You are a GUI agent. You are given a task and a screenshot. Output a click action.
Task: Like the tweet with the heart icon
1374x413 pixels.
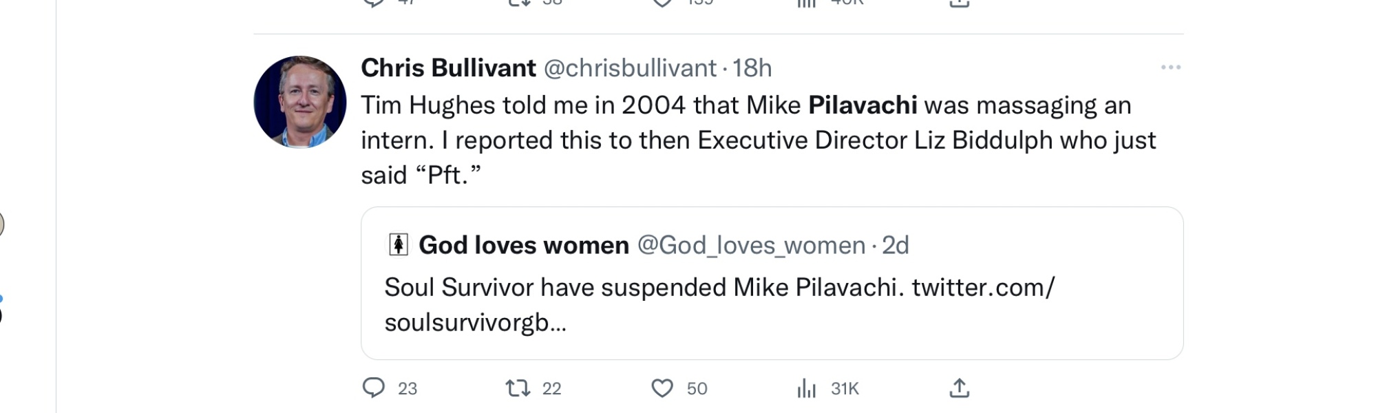click(662, 388)
